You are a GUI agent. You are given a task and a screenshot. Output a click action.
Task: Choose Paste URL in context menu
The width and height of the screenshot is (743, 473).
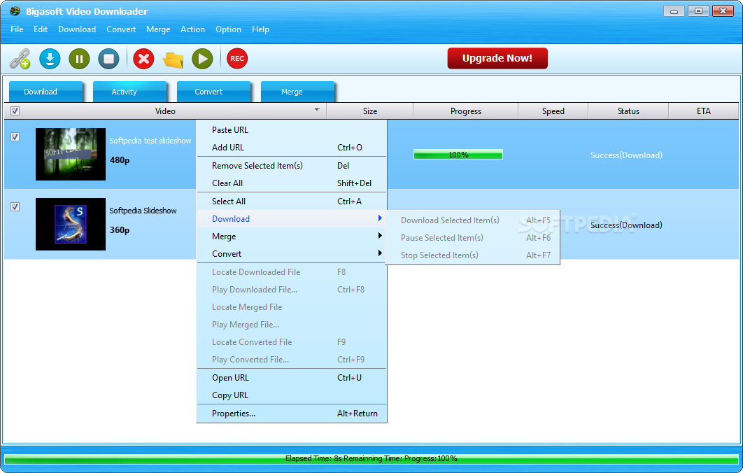(292, 130)
